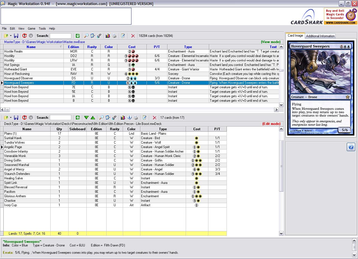Click deck toolbar red refresh icon
The height and width of the screenshot is (259, 358).
click(24, 118)
